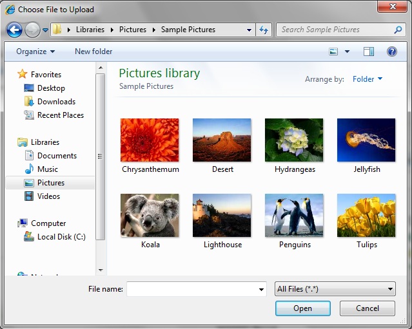Screen dimensions: 412x329
Task: Refresh the Sample Pictures folder view
Action: pos(264,30)
